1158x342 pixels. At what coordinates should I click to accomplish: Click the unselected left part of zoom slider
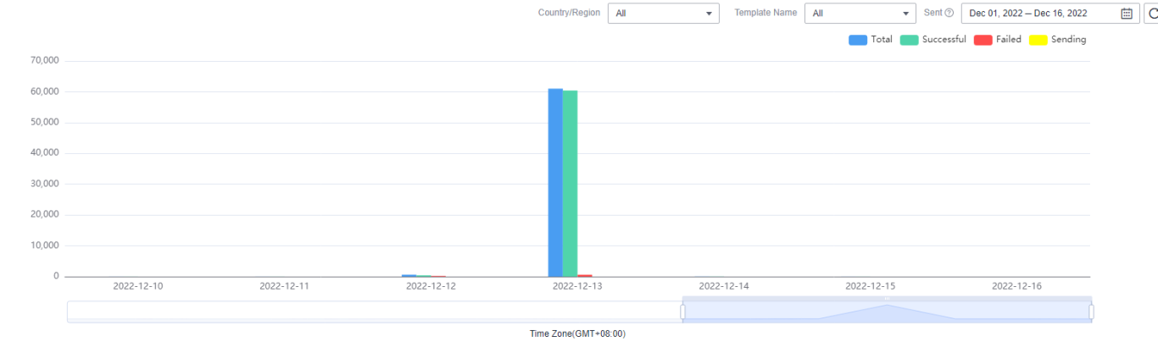(375, 312)
